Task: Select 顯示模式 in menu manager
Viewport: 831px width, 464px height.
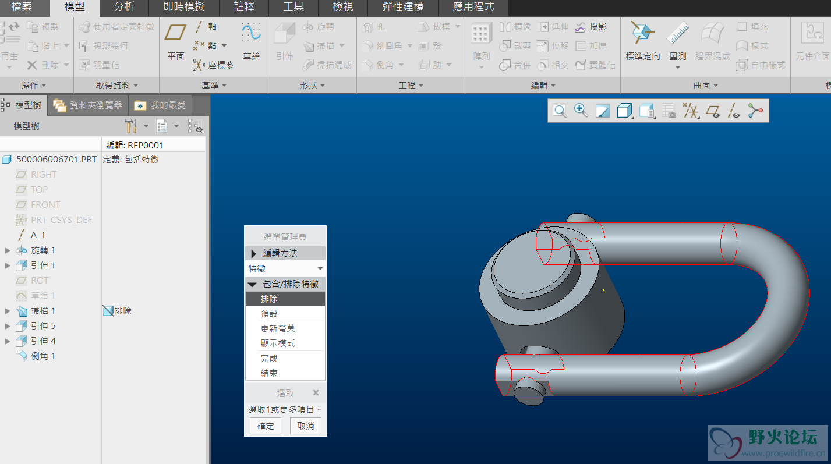Action: pos(285,343)
